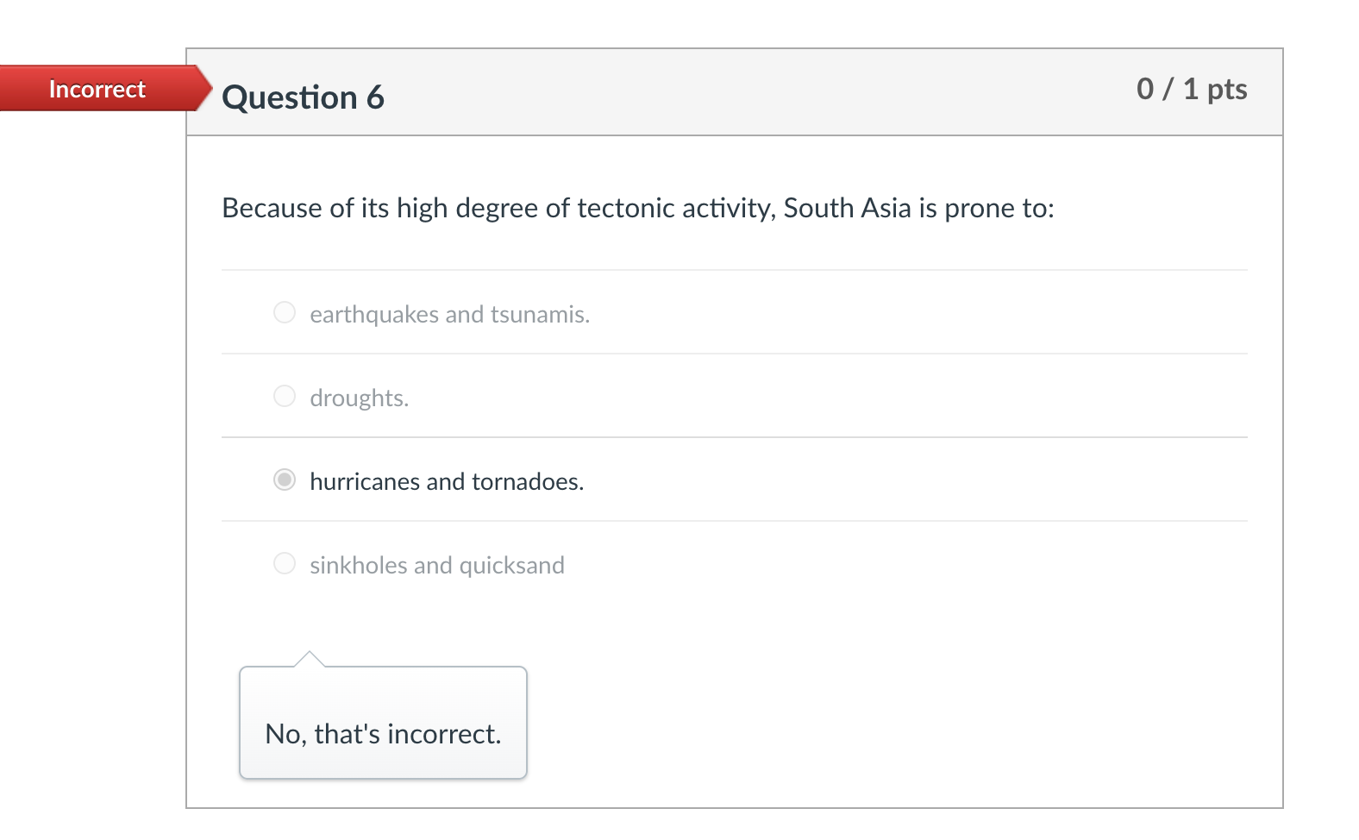Click the "No, that's incorrect." feedback message
Viewport: 1359px width, 840px height.
tap(383, 734)
